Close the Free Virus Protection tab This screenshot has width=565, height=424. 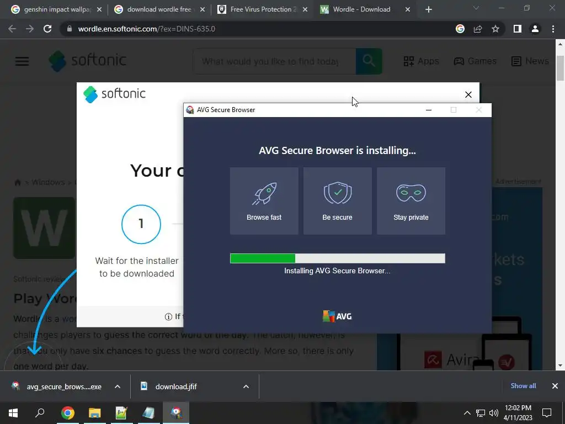point(305,9)
